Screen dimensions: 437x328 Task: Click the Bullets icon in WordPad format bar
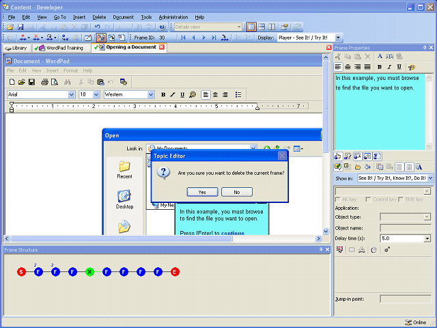[238, 94]
